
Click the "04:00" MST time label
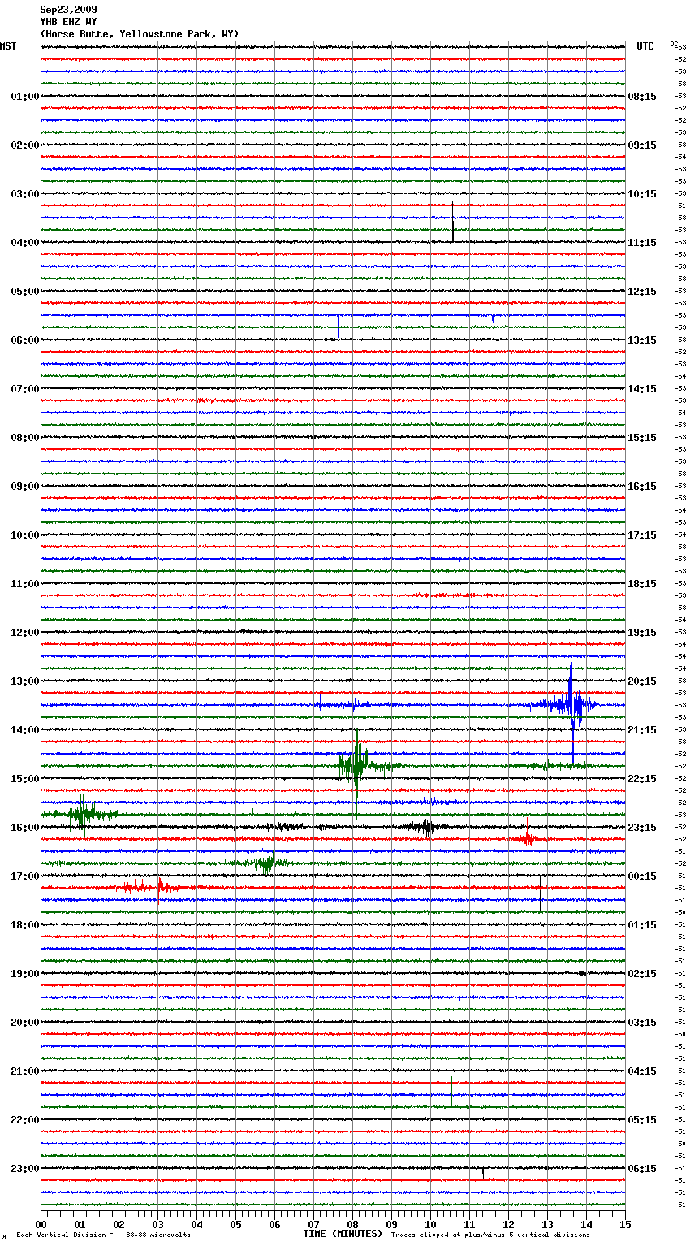click(25, 243)
